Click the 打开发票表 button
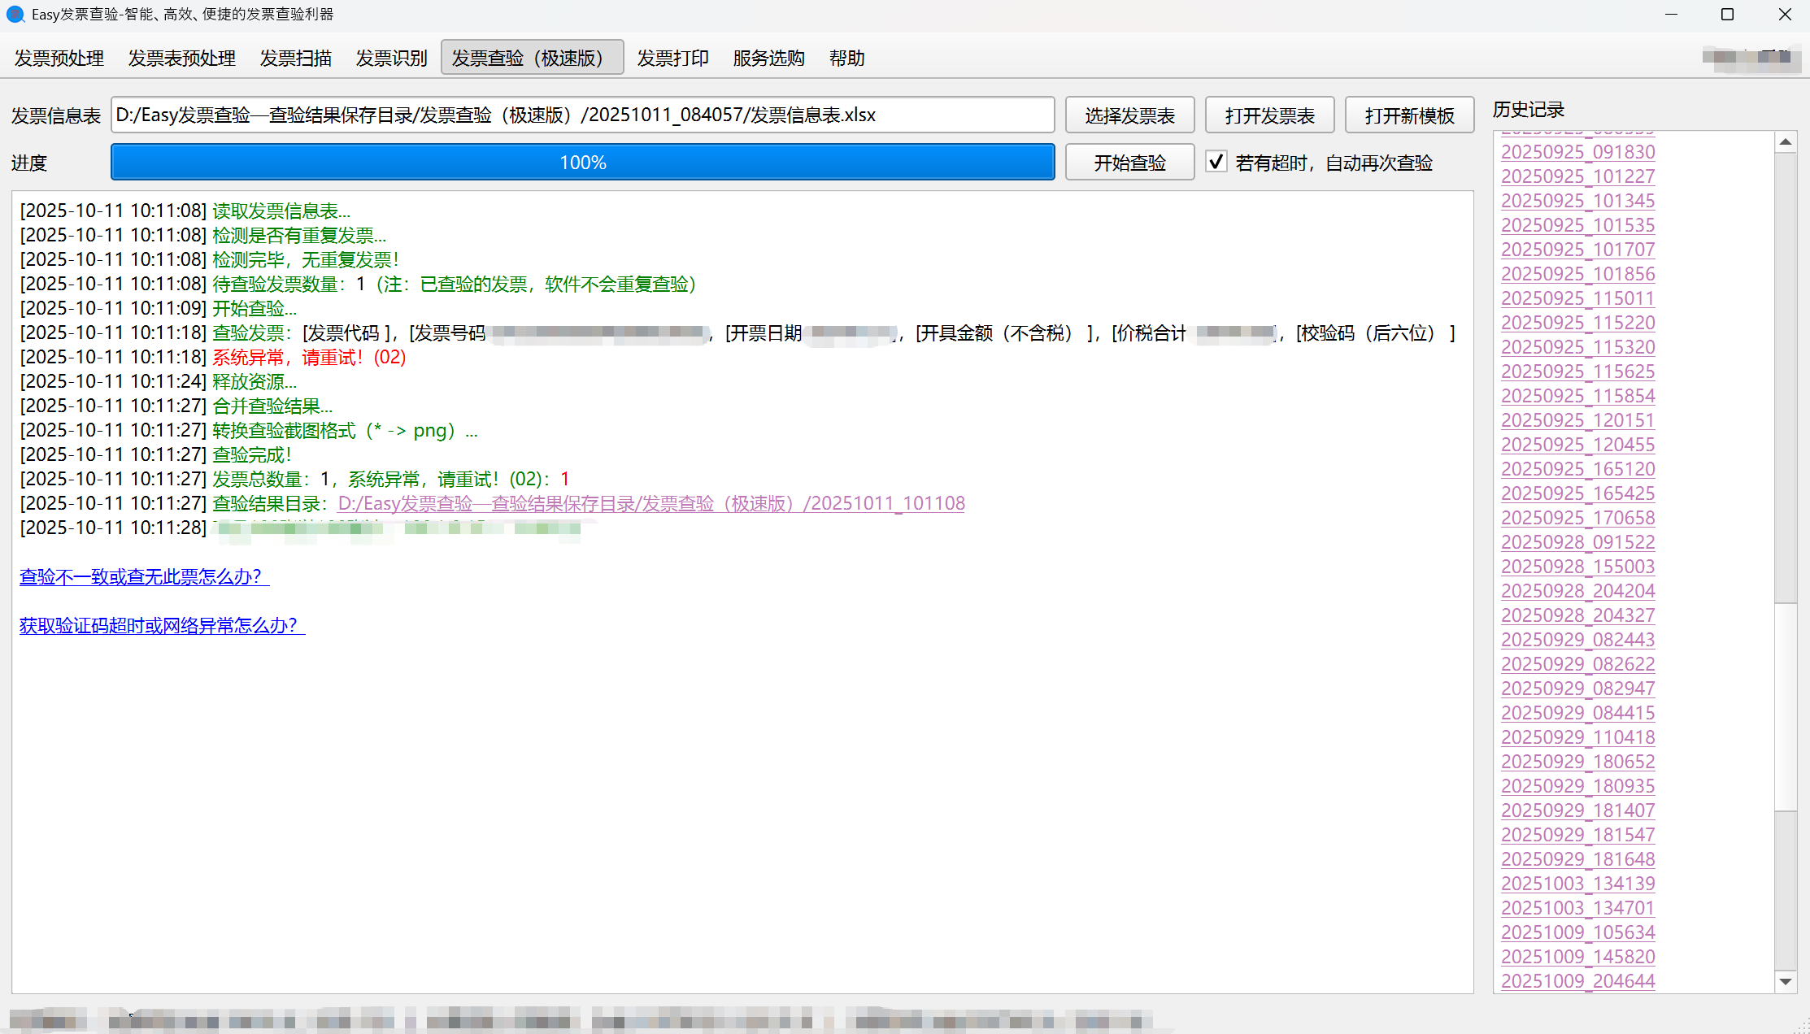Screen dimensions: 1810x1034 (x=1269, y=115)
